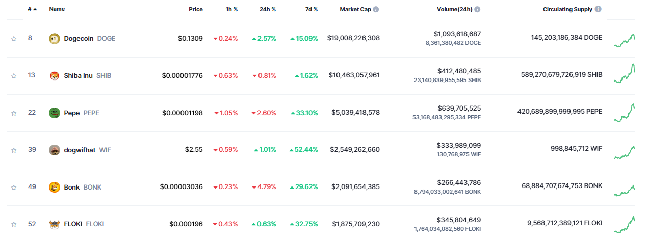Click the dogwifhat coin logo
648x241 pixels.
[x=54, y=150]
